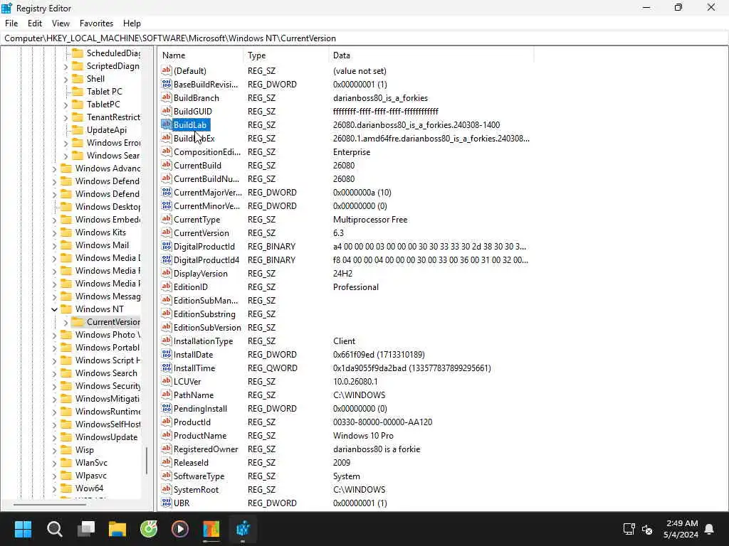The height and width of the screenshot is (546, 729).
Task: Select the BuildBranch value icon
Action: [x=167, y=97]
